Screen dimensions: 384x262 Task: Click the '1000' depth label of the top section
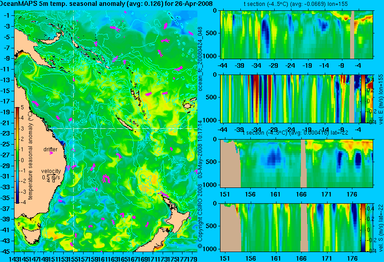pos(211,56)
